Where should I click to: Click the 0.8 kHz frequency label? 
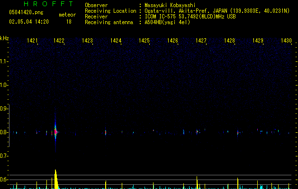pyautogui.click(x=4, y=132)
